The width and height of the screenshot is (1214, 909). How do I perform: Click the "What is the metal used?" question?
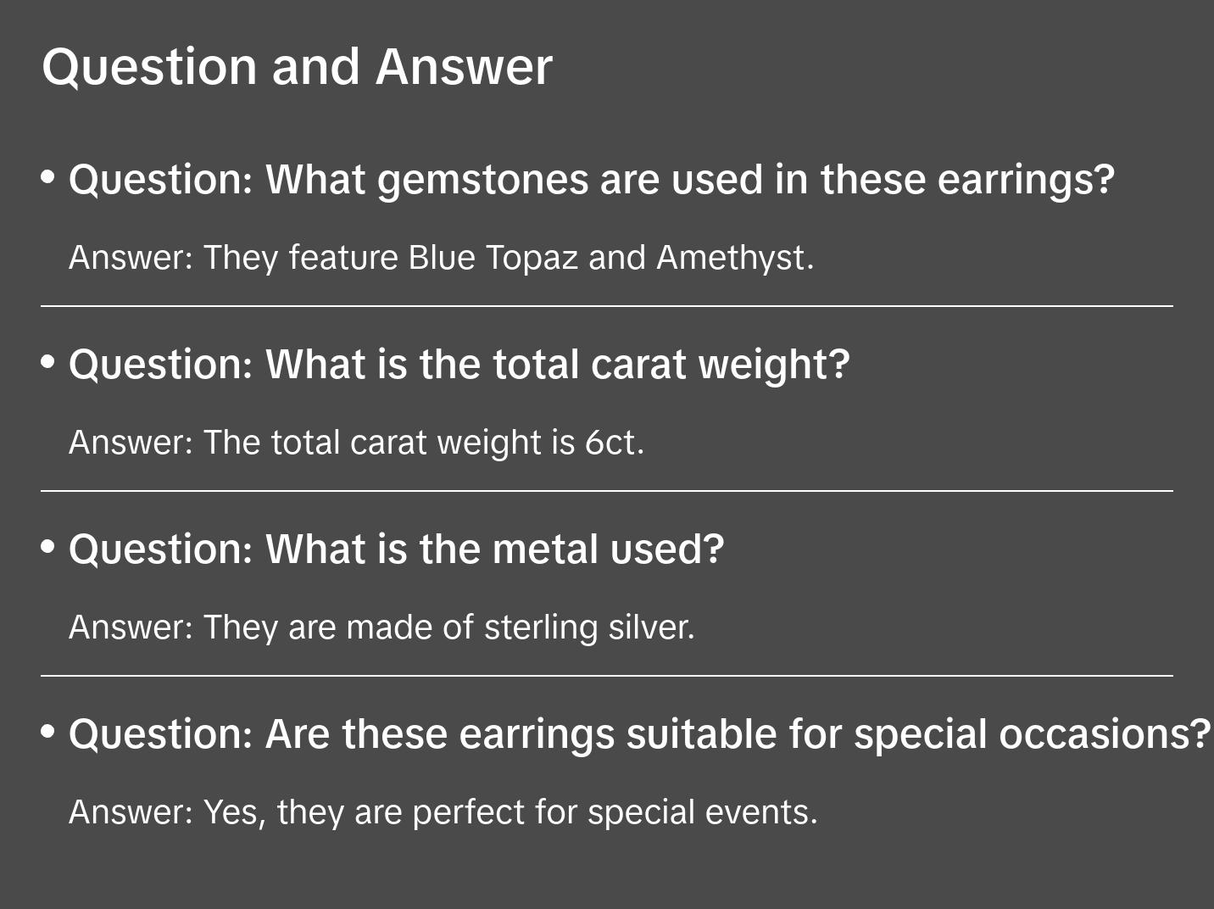(396, 549)
